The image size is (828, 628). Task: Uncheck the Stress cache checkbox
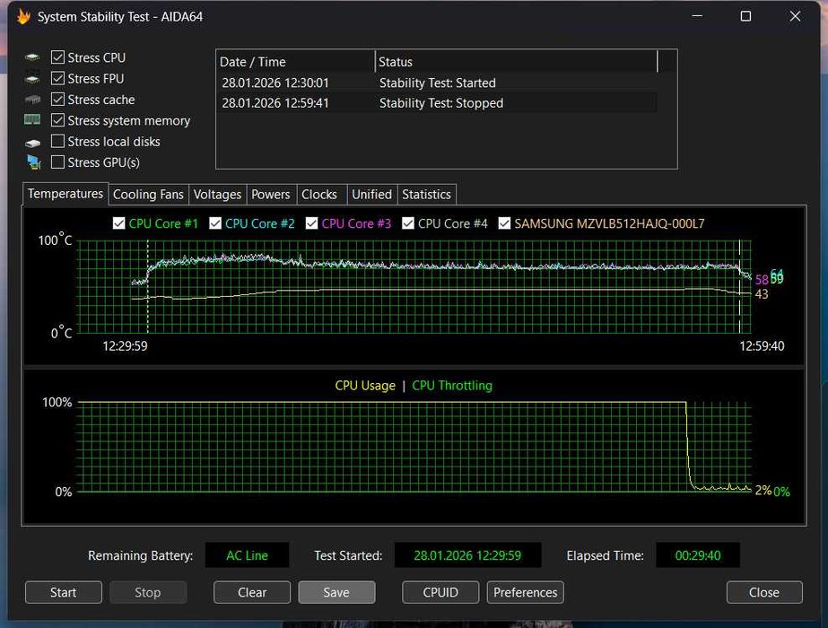57,100
